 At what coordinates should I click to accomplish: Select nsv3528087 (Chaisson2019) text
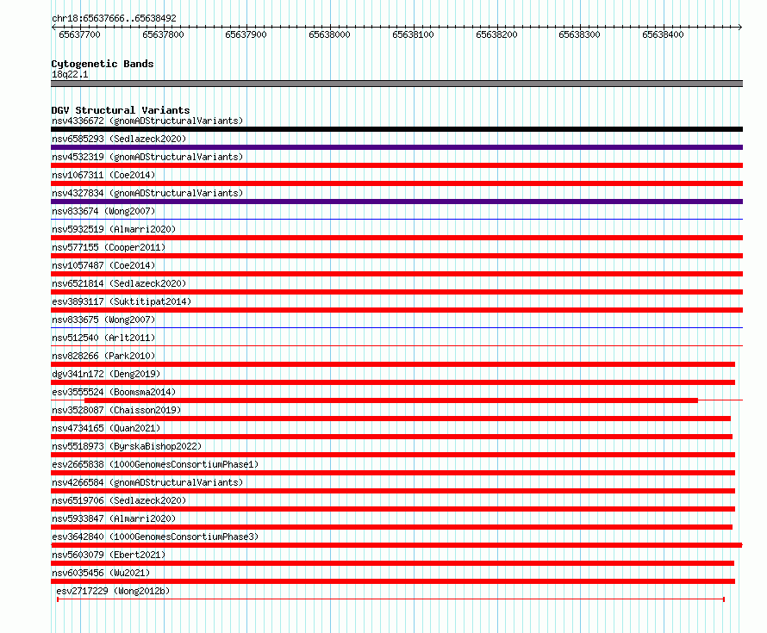pos(116,410)
